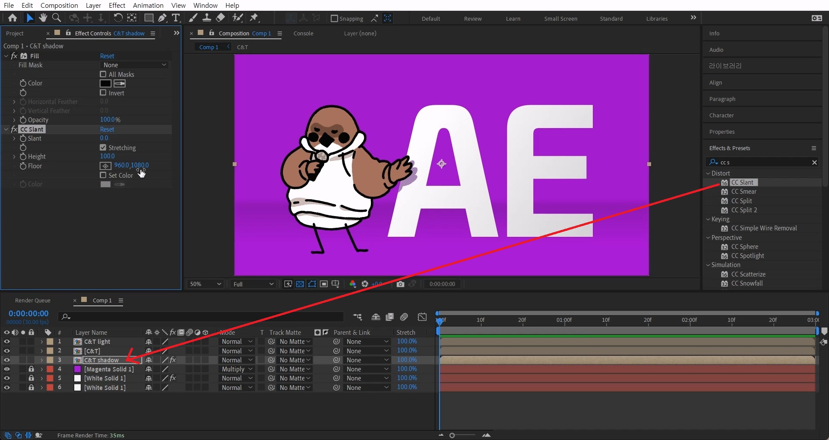829x440 pixels.
Task: Open the Graph Editor icon
Action: pos(422,317)
